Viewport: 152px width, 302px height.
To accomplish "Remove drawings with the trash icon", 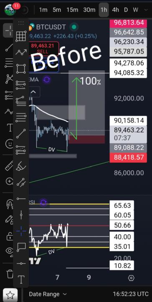I will point(10,273).
